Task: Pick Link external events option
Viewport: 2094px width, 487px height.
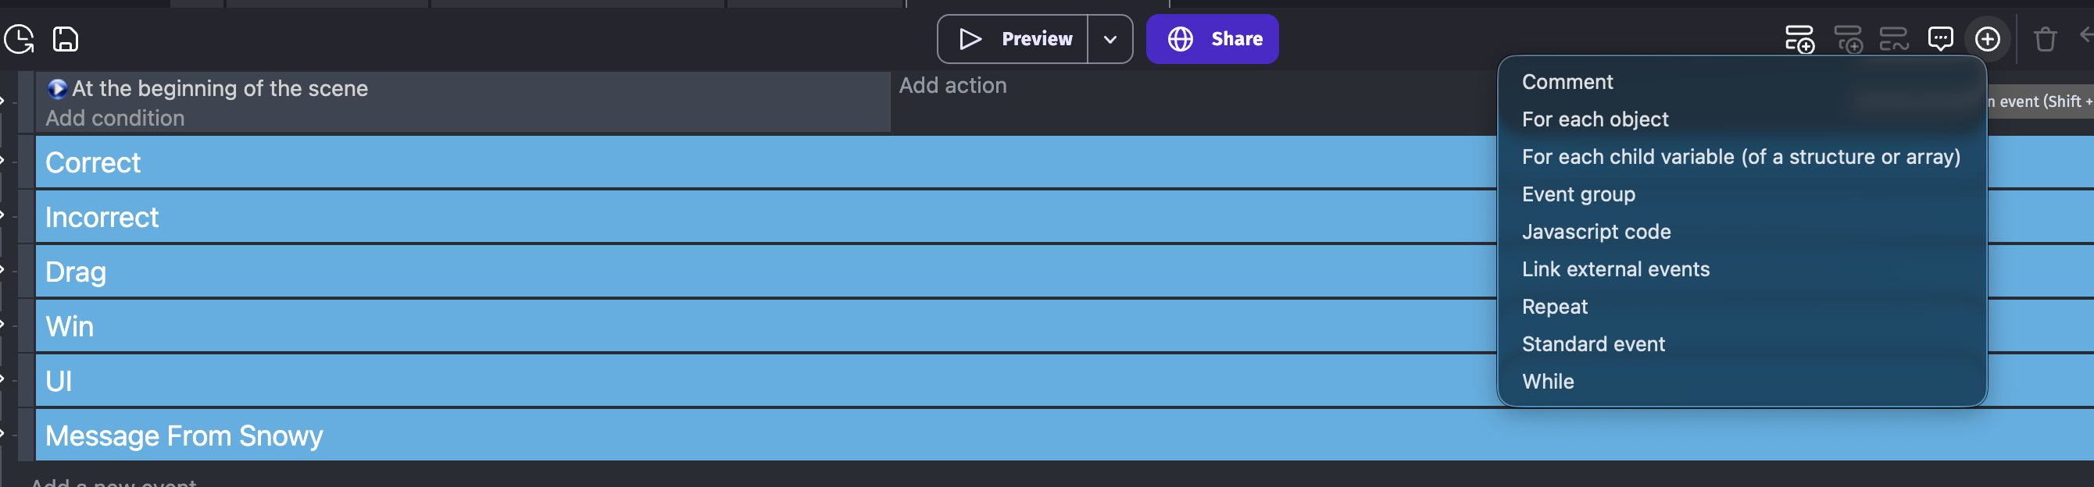Action: 1615,268
